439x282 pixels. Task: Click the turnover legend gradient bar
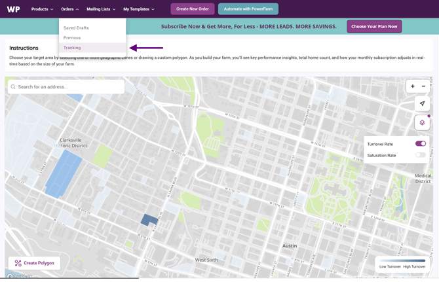point(402,261)
